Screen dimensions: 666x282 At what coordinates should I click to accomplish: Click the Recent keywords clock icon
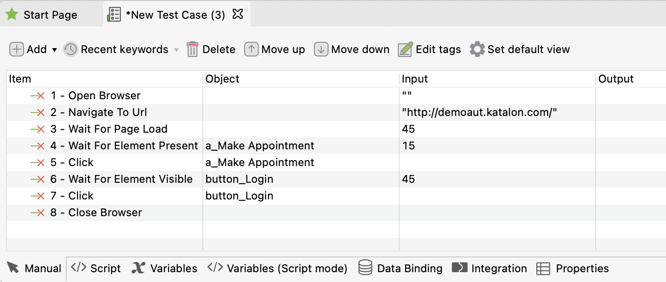coord(71,50)
